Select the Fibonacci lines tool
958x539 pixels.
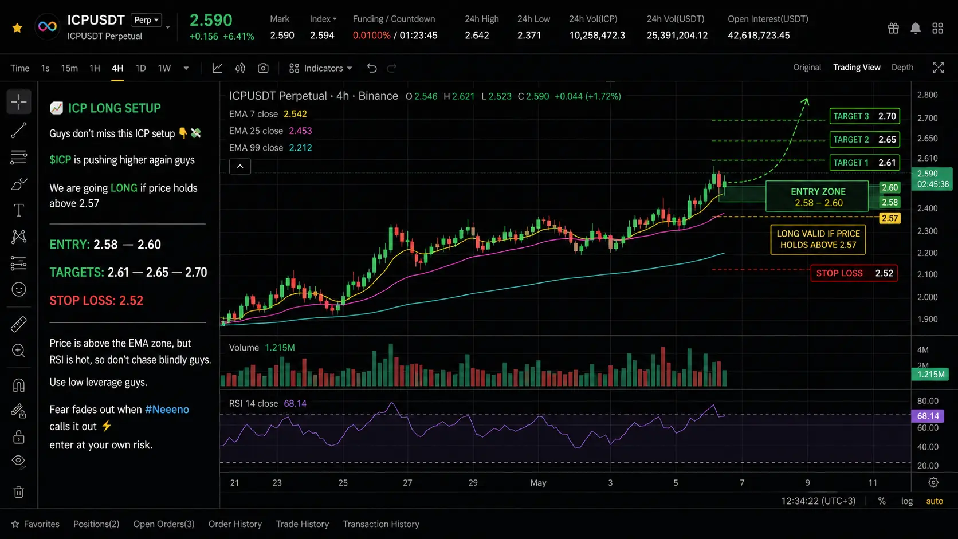[19, 157]
